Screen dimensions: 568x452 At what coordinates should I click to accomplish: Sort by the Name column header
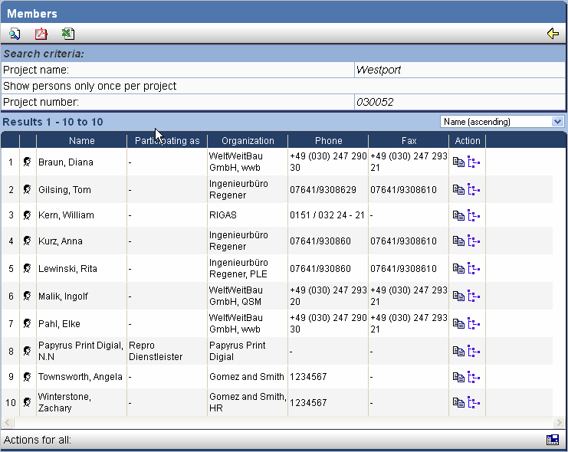81,141
